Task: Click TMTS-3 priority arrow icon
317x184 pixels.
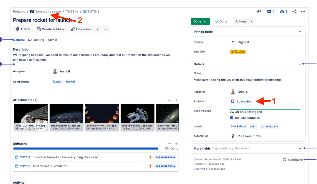Action: click(x=150, y=166)
